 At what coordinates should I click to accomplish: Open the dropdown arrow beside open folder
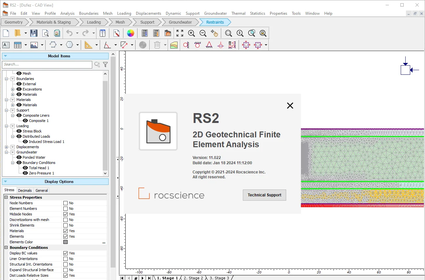pyautogui.click(x=25, y=33)
